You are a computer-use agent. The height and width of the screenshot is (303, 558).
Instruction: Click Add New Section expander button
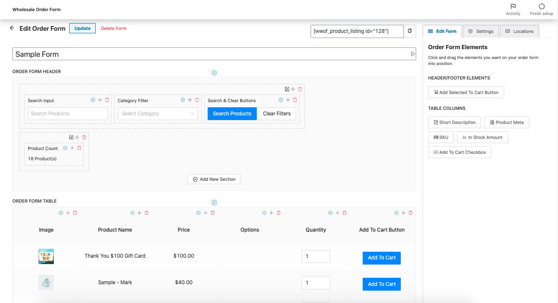click(214, 179)
